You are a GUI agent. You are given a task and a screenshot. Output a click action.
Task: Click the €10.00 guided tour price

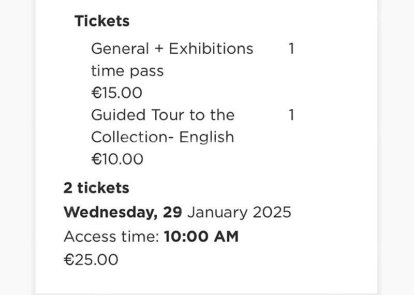coord(117,159)
